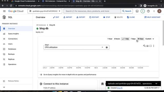
Task: Go to All instances breadcrumb
Action: click(x=41, y=25)
